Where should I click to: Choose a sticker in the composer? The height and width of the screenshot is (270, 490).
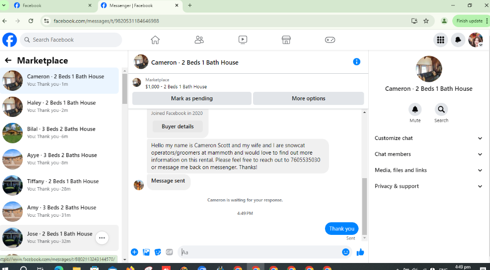158,252
